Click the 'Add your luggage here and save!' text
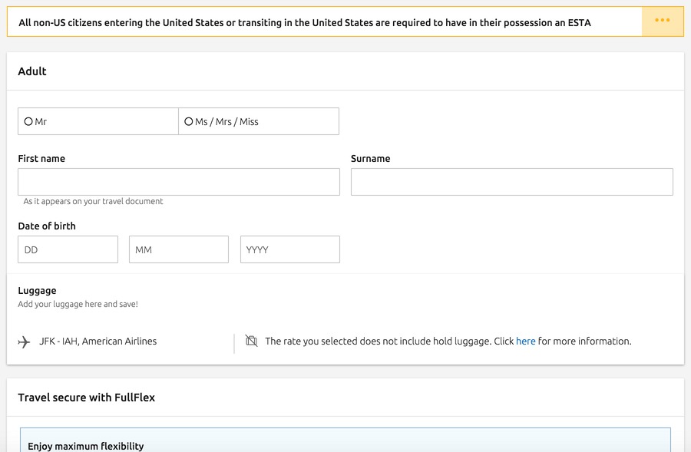This screenshot has width=691, height=452. [x=78, y=304]
